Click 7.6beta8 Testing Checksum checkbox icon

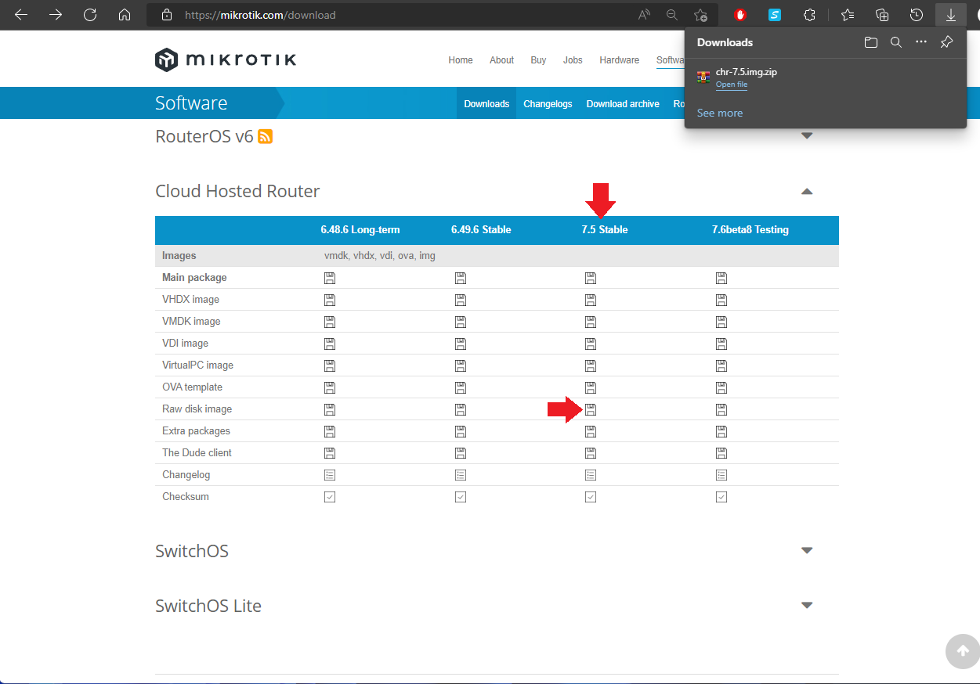coord(721,497)
